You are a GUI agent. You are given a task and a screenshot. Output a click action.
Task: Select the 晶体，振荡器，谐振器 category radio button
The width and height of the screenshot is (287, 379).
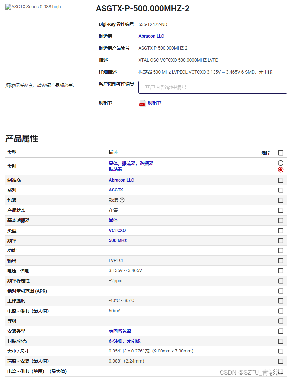coord(281,163)
